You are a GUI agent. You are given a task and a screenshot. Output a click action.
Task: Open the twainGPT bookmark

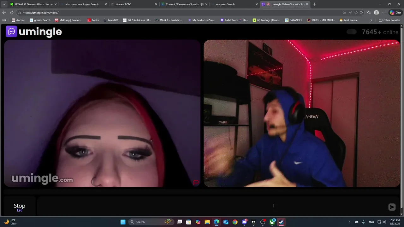(111, 20)
